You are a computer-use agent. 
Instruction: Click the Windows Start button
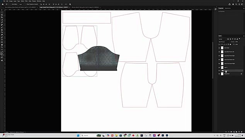(78, 136)
